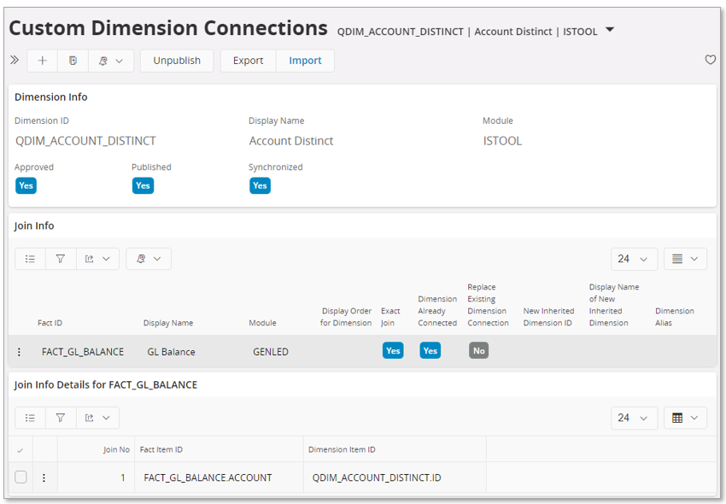The image size is (726, 504).
Task: Toggle Exact Join Yes badge
Action: [393, 351]
